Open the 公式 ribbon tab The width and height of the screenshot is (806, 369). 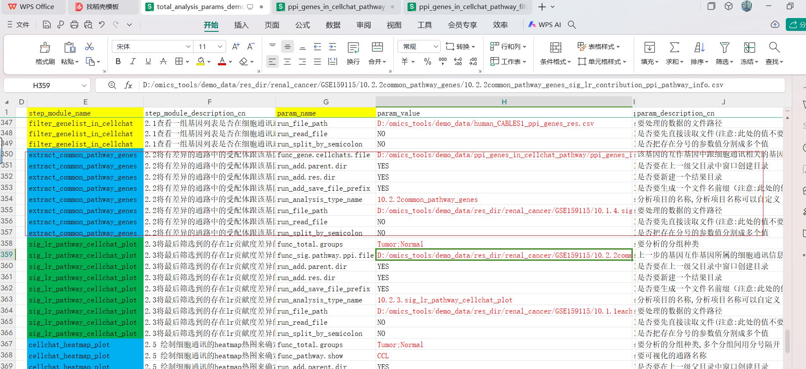click(302, 25)
